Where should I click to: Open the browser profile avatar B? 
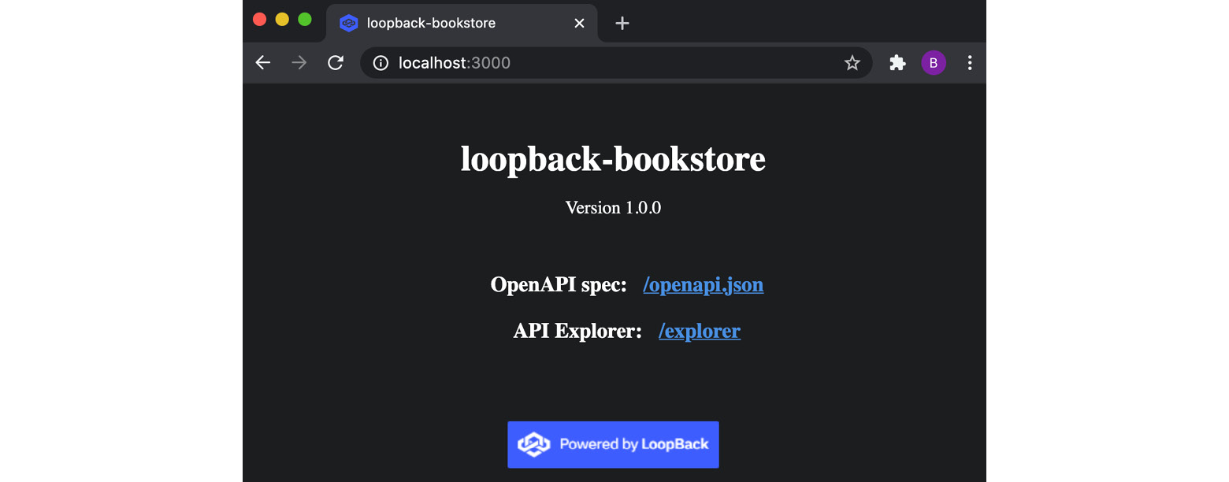click(x=934, y=62)
